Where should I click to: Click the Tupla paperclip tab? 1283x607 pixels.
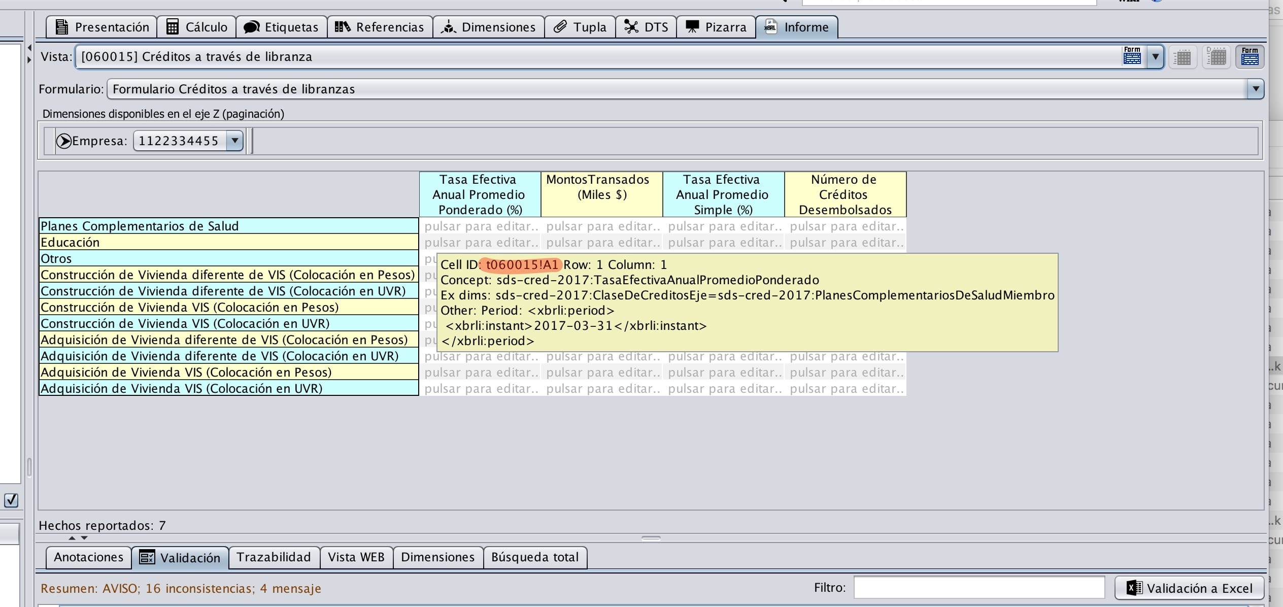coord(580,27)
